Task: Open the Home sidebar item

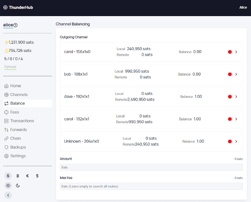Action: pos(28,86)
